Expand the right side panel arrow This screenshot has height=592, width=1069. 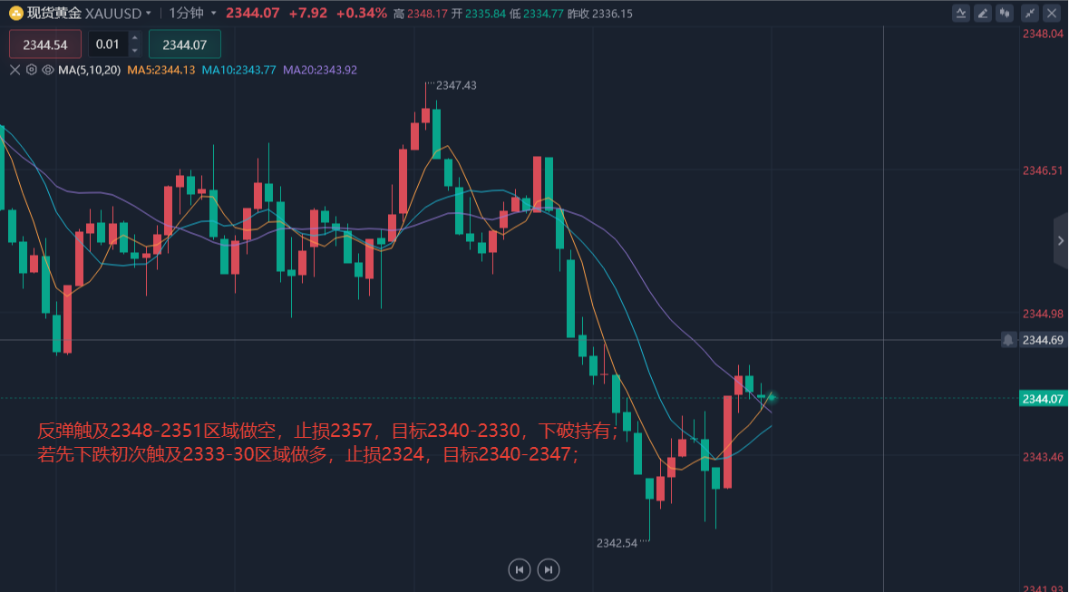(x=1061, y=241)
